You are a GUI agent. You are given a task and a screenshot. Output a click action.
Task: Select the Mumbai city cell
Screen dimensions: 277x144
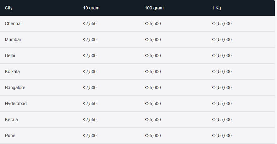click(13, 40)
